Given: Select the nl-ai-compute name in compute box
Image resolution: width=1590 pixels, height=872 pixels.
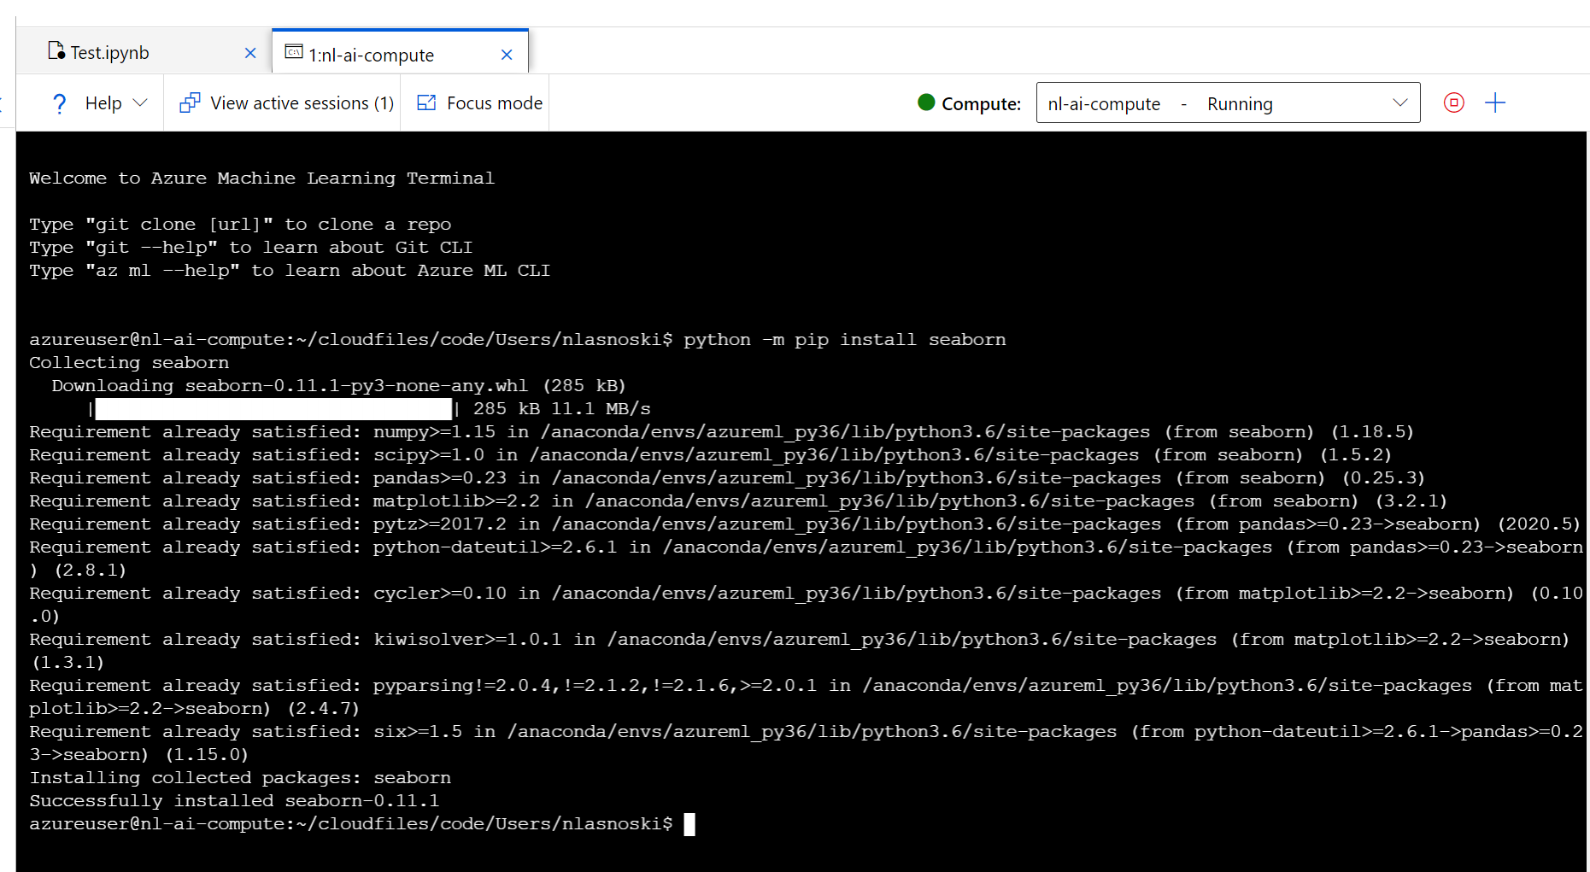Looking at the screenshot, I should (x=1104, y=104).
